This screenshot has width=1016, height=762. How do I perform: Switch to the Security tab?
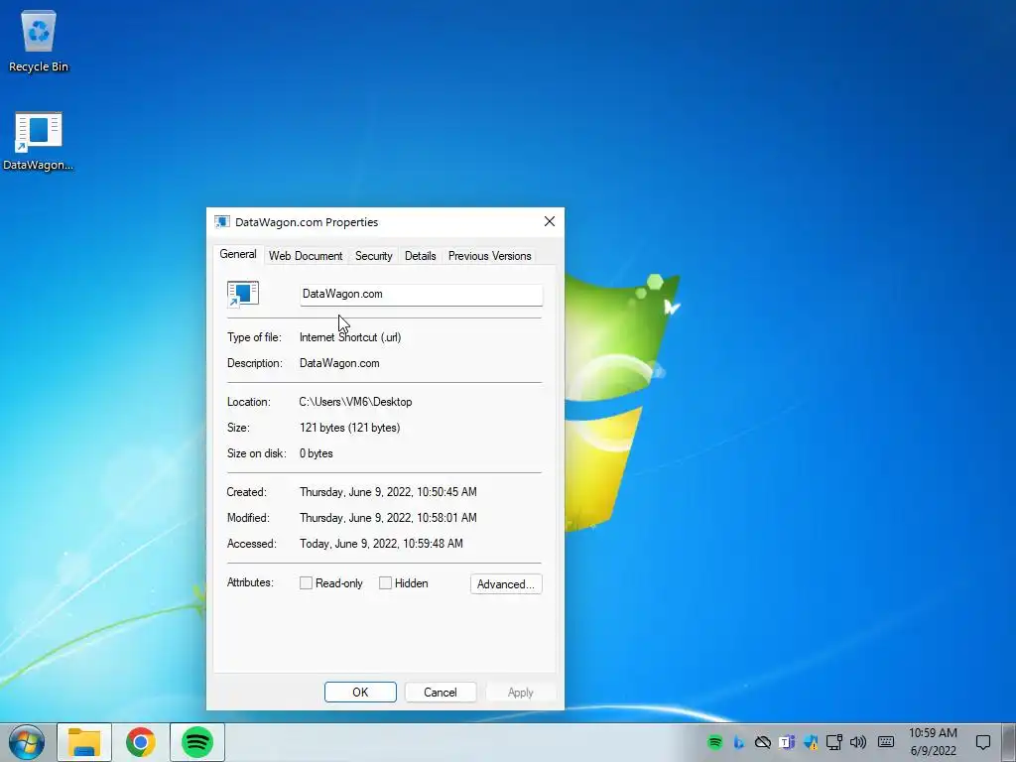coord(373,256)
